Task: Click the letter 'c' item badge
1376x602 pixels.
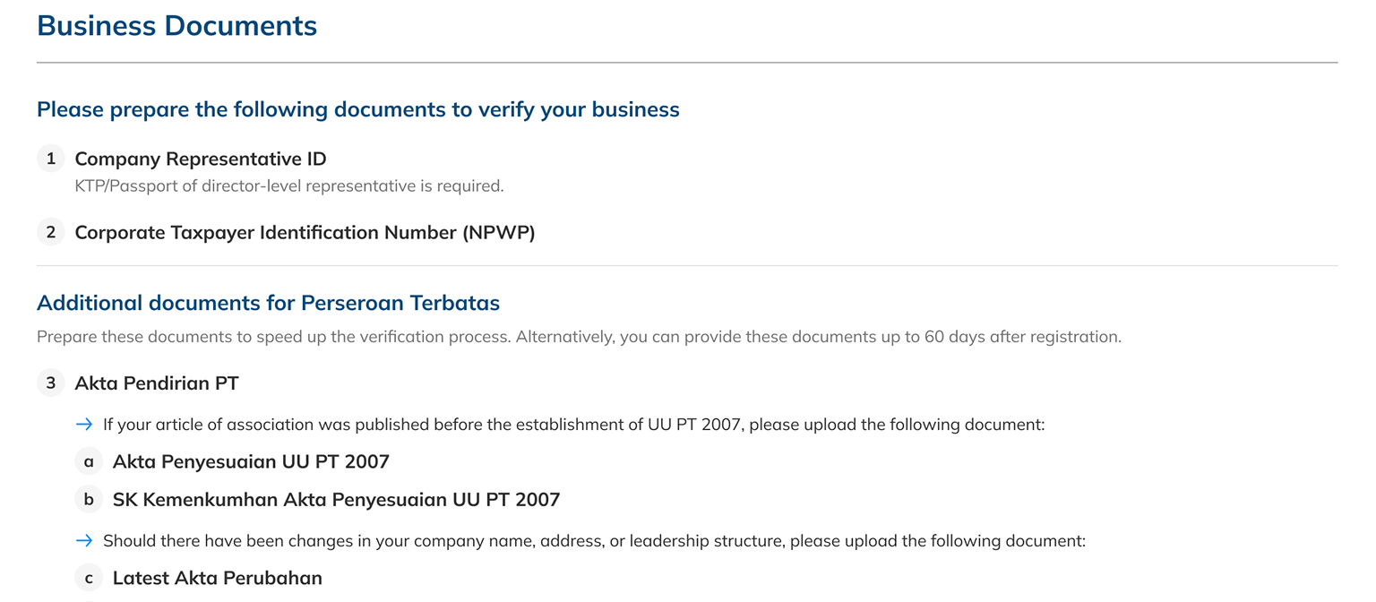Action: click(x=89, y=579)
